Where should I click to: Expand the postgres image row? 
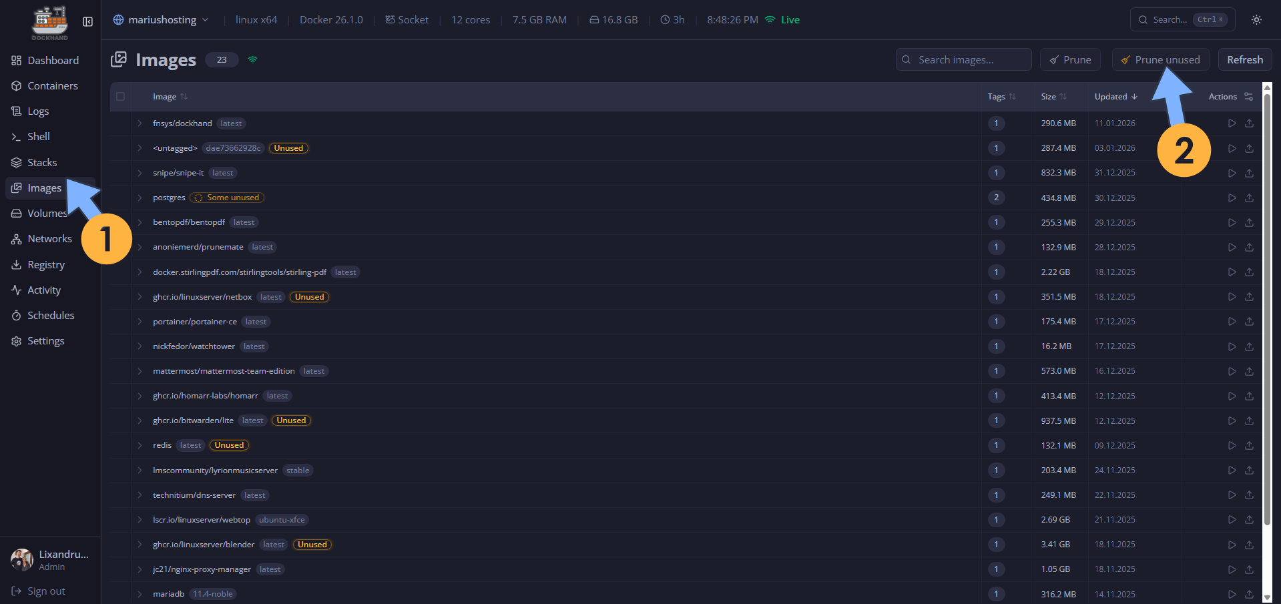[139, 198]
